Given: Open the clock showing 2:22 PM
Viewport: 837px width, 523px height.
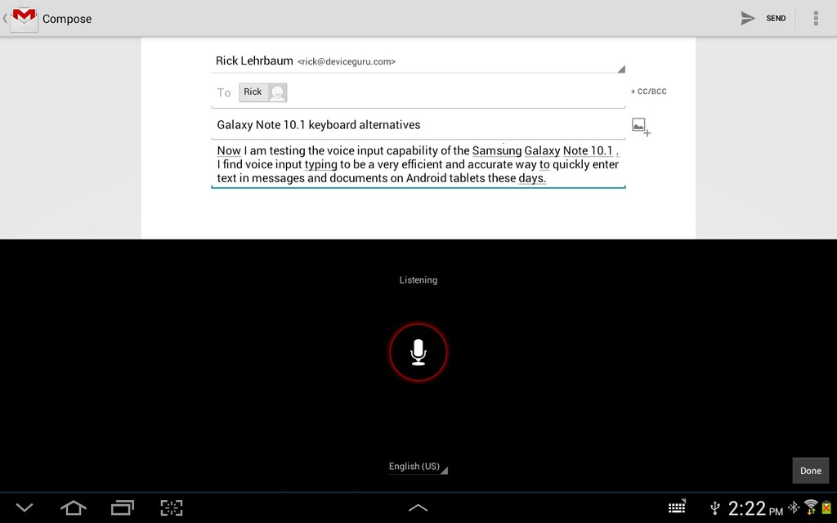Looking at the screenshot, I should (x=755, y=508).
